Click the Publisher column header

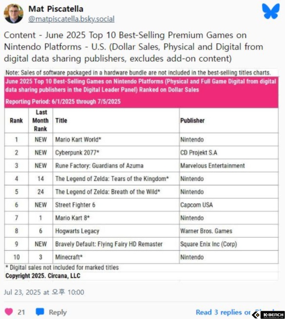pos(193,120)
